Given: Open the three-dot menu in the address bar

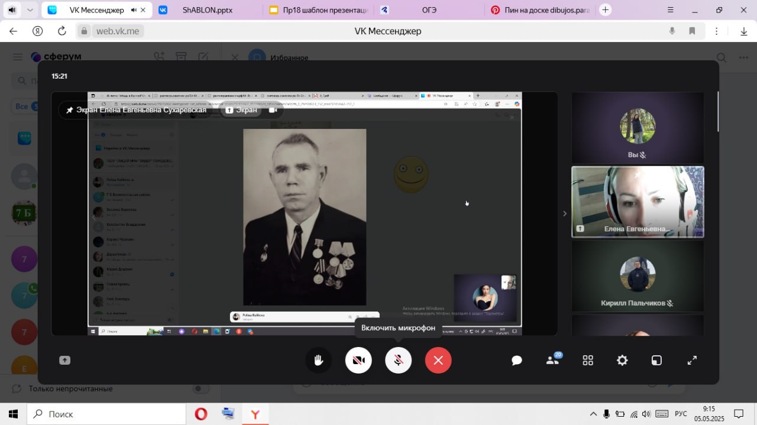Looking at the screenshot, I should coord(717,31).
